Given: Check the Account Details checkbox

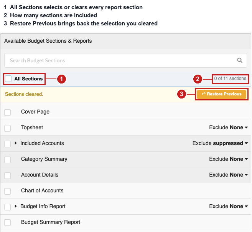Looking at the screenshot, I should pos(8,175).
